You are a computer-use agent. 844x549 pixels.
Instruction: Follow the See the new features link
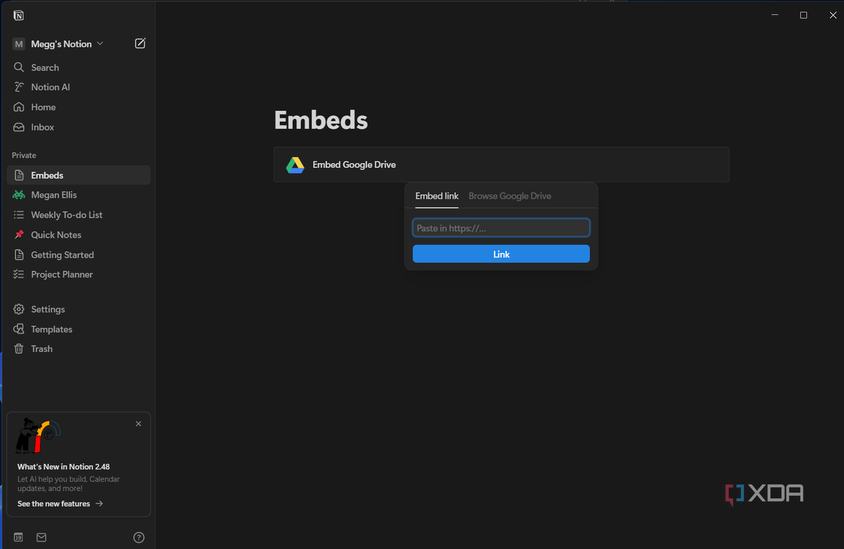point(60,504)
